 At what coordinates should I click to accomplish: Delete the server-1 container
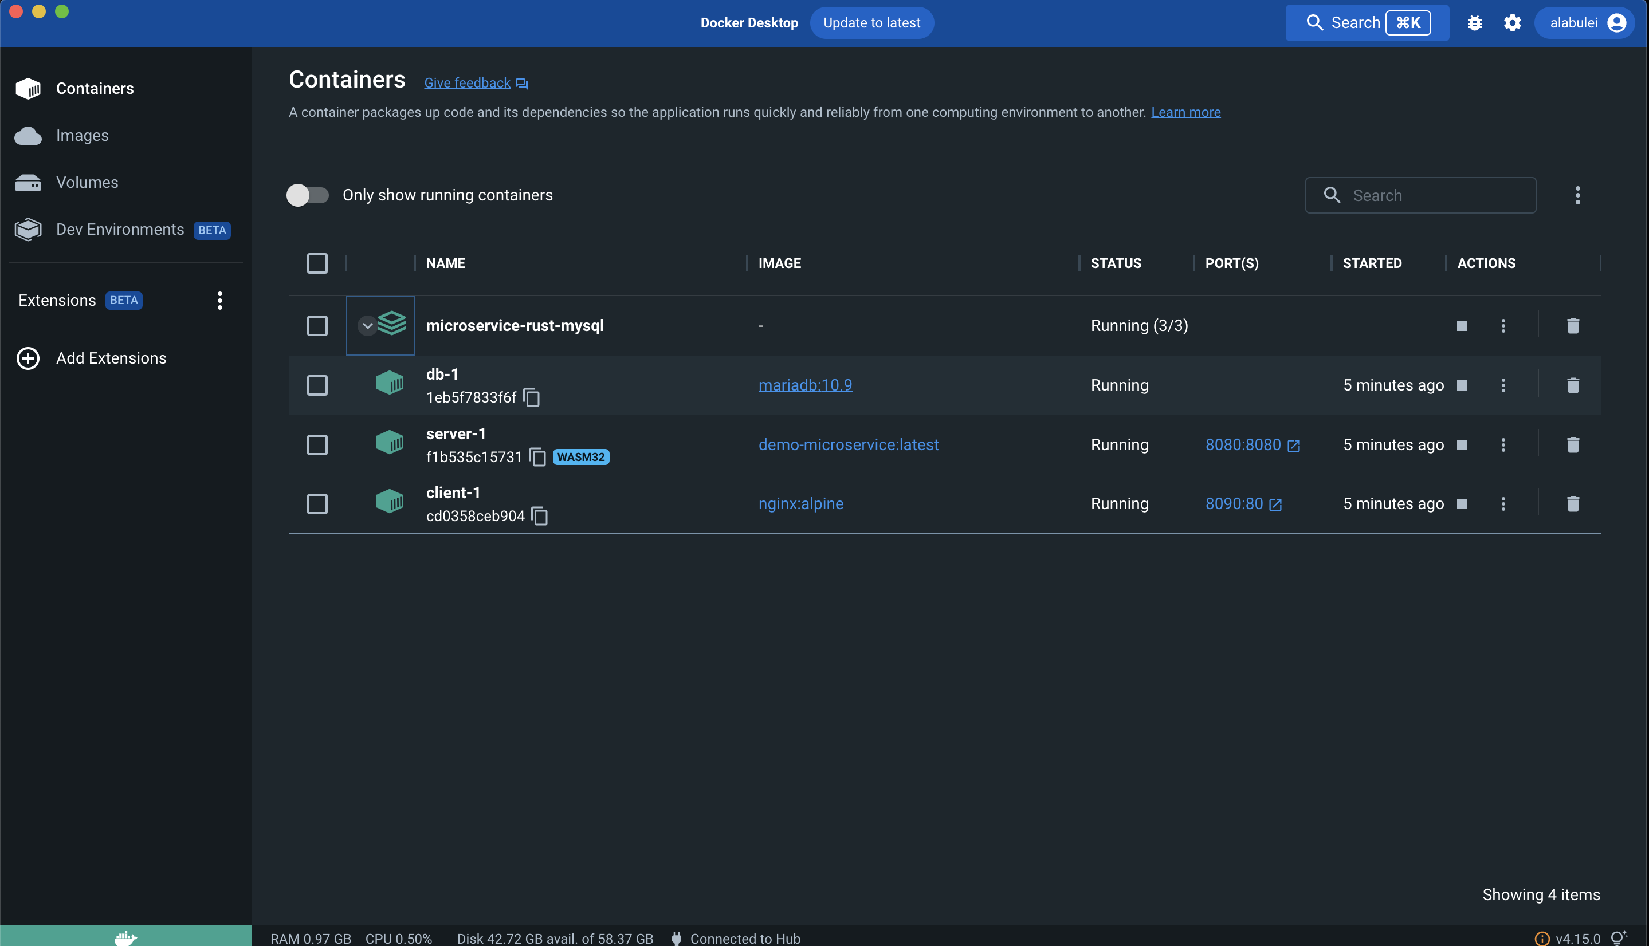[1572, 445]
